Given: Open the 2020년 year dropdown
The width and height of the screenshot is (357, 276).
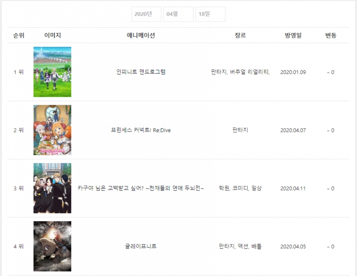Looking at the screenshot, I should 146,14.
